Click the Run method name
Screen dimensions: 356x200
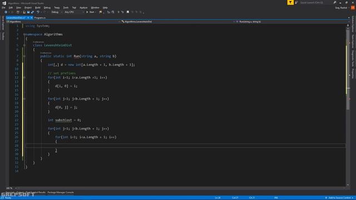coord(77,56)
